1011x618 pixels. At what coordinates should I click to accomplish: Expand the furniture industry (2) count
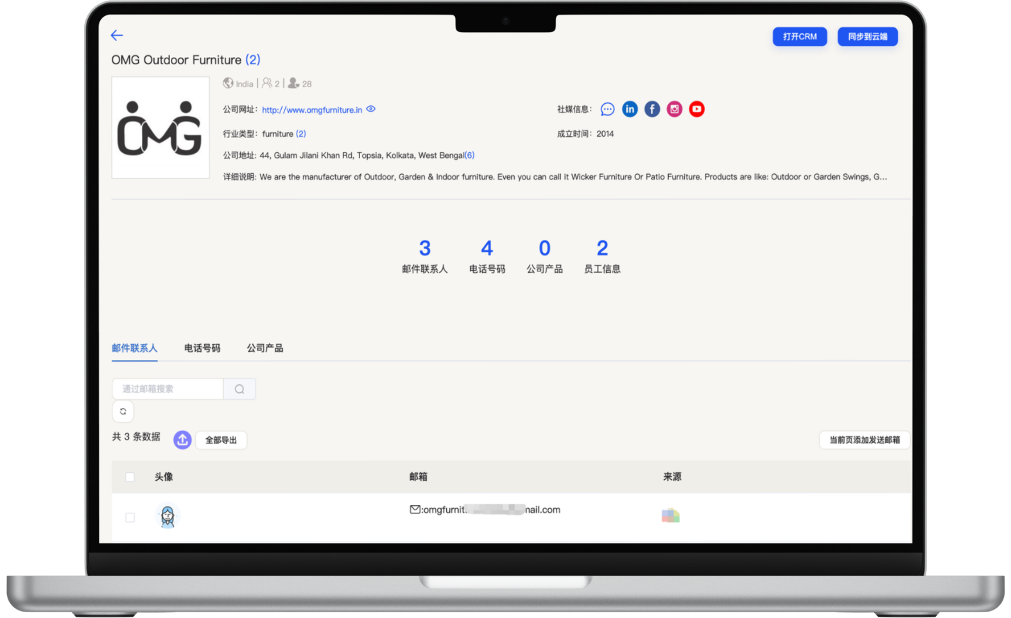point(301,134)
